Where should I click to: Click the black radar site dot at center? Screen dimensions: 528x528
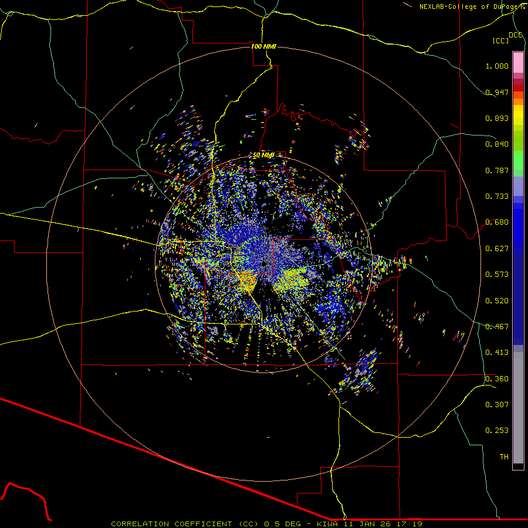pyautogui.click(x=264, y=263)
